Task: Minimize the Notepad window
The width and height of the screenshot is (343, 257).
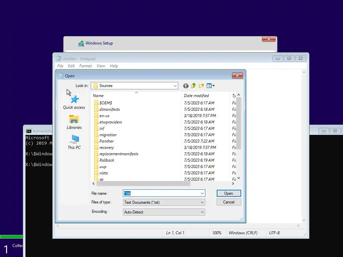Action: (x=278, y=59)
